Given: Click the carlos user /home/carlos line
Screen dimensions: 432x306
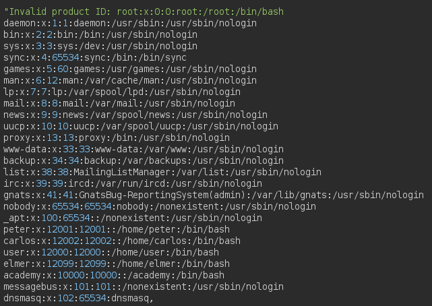Looking at the screenshot, I should tap(122, 241).
